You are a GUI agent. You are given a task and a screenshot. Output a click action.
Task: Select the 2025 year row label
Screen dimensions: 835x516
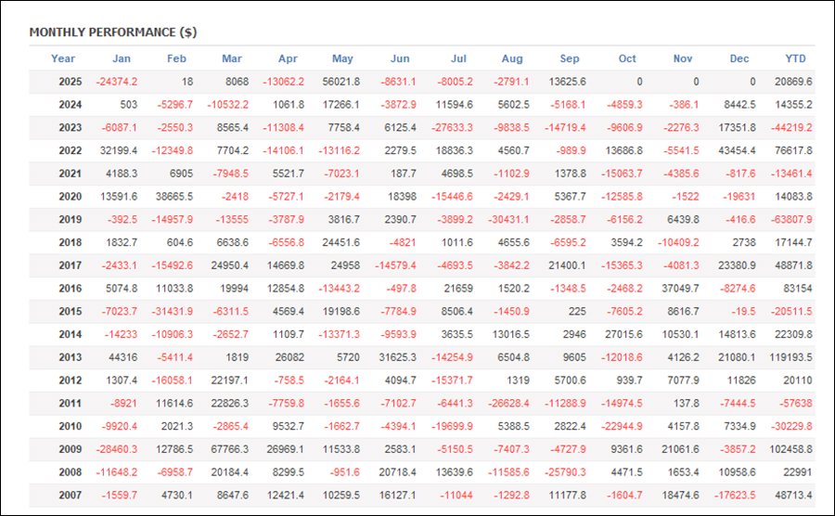pos(70,82)
